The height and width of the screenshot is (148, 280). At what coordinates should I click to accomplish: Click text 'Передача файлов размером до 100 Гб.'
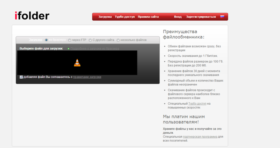coord(195,62)
